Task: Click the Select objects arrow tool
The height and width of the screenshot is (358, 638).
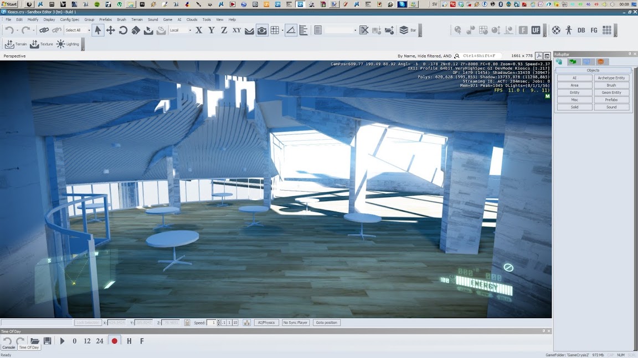Action: pyautogui.click(x=98, y=30)
